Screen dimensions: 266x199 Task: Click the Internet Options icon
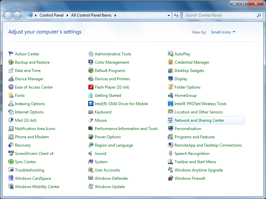point(11,112)
